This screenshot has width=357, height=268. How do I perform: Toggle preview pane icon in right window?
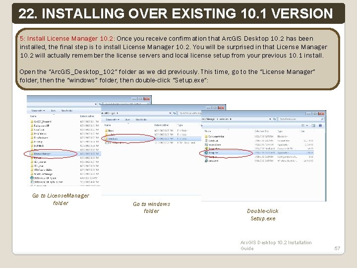pos(313,126)
